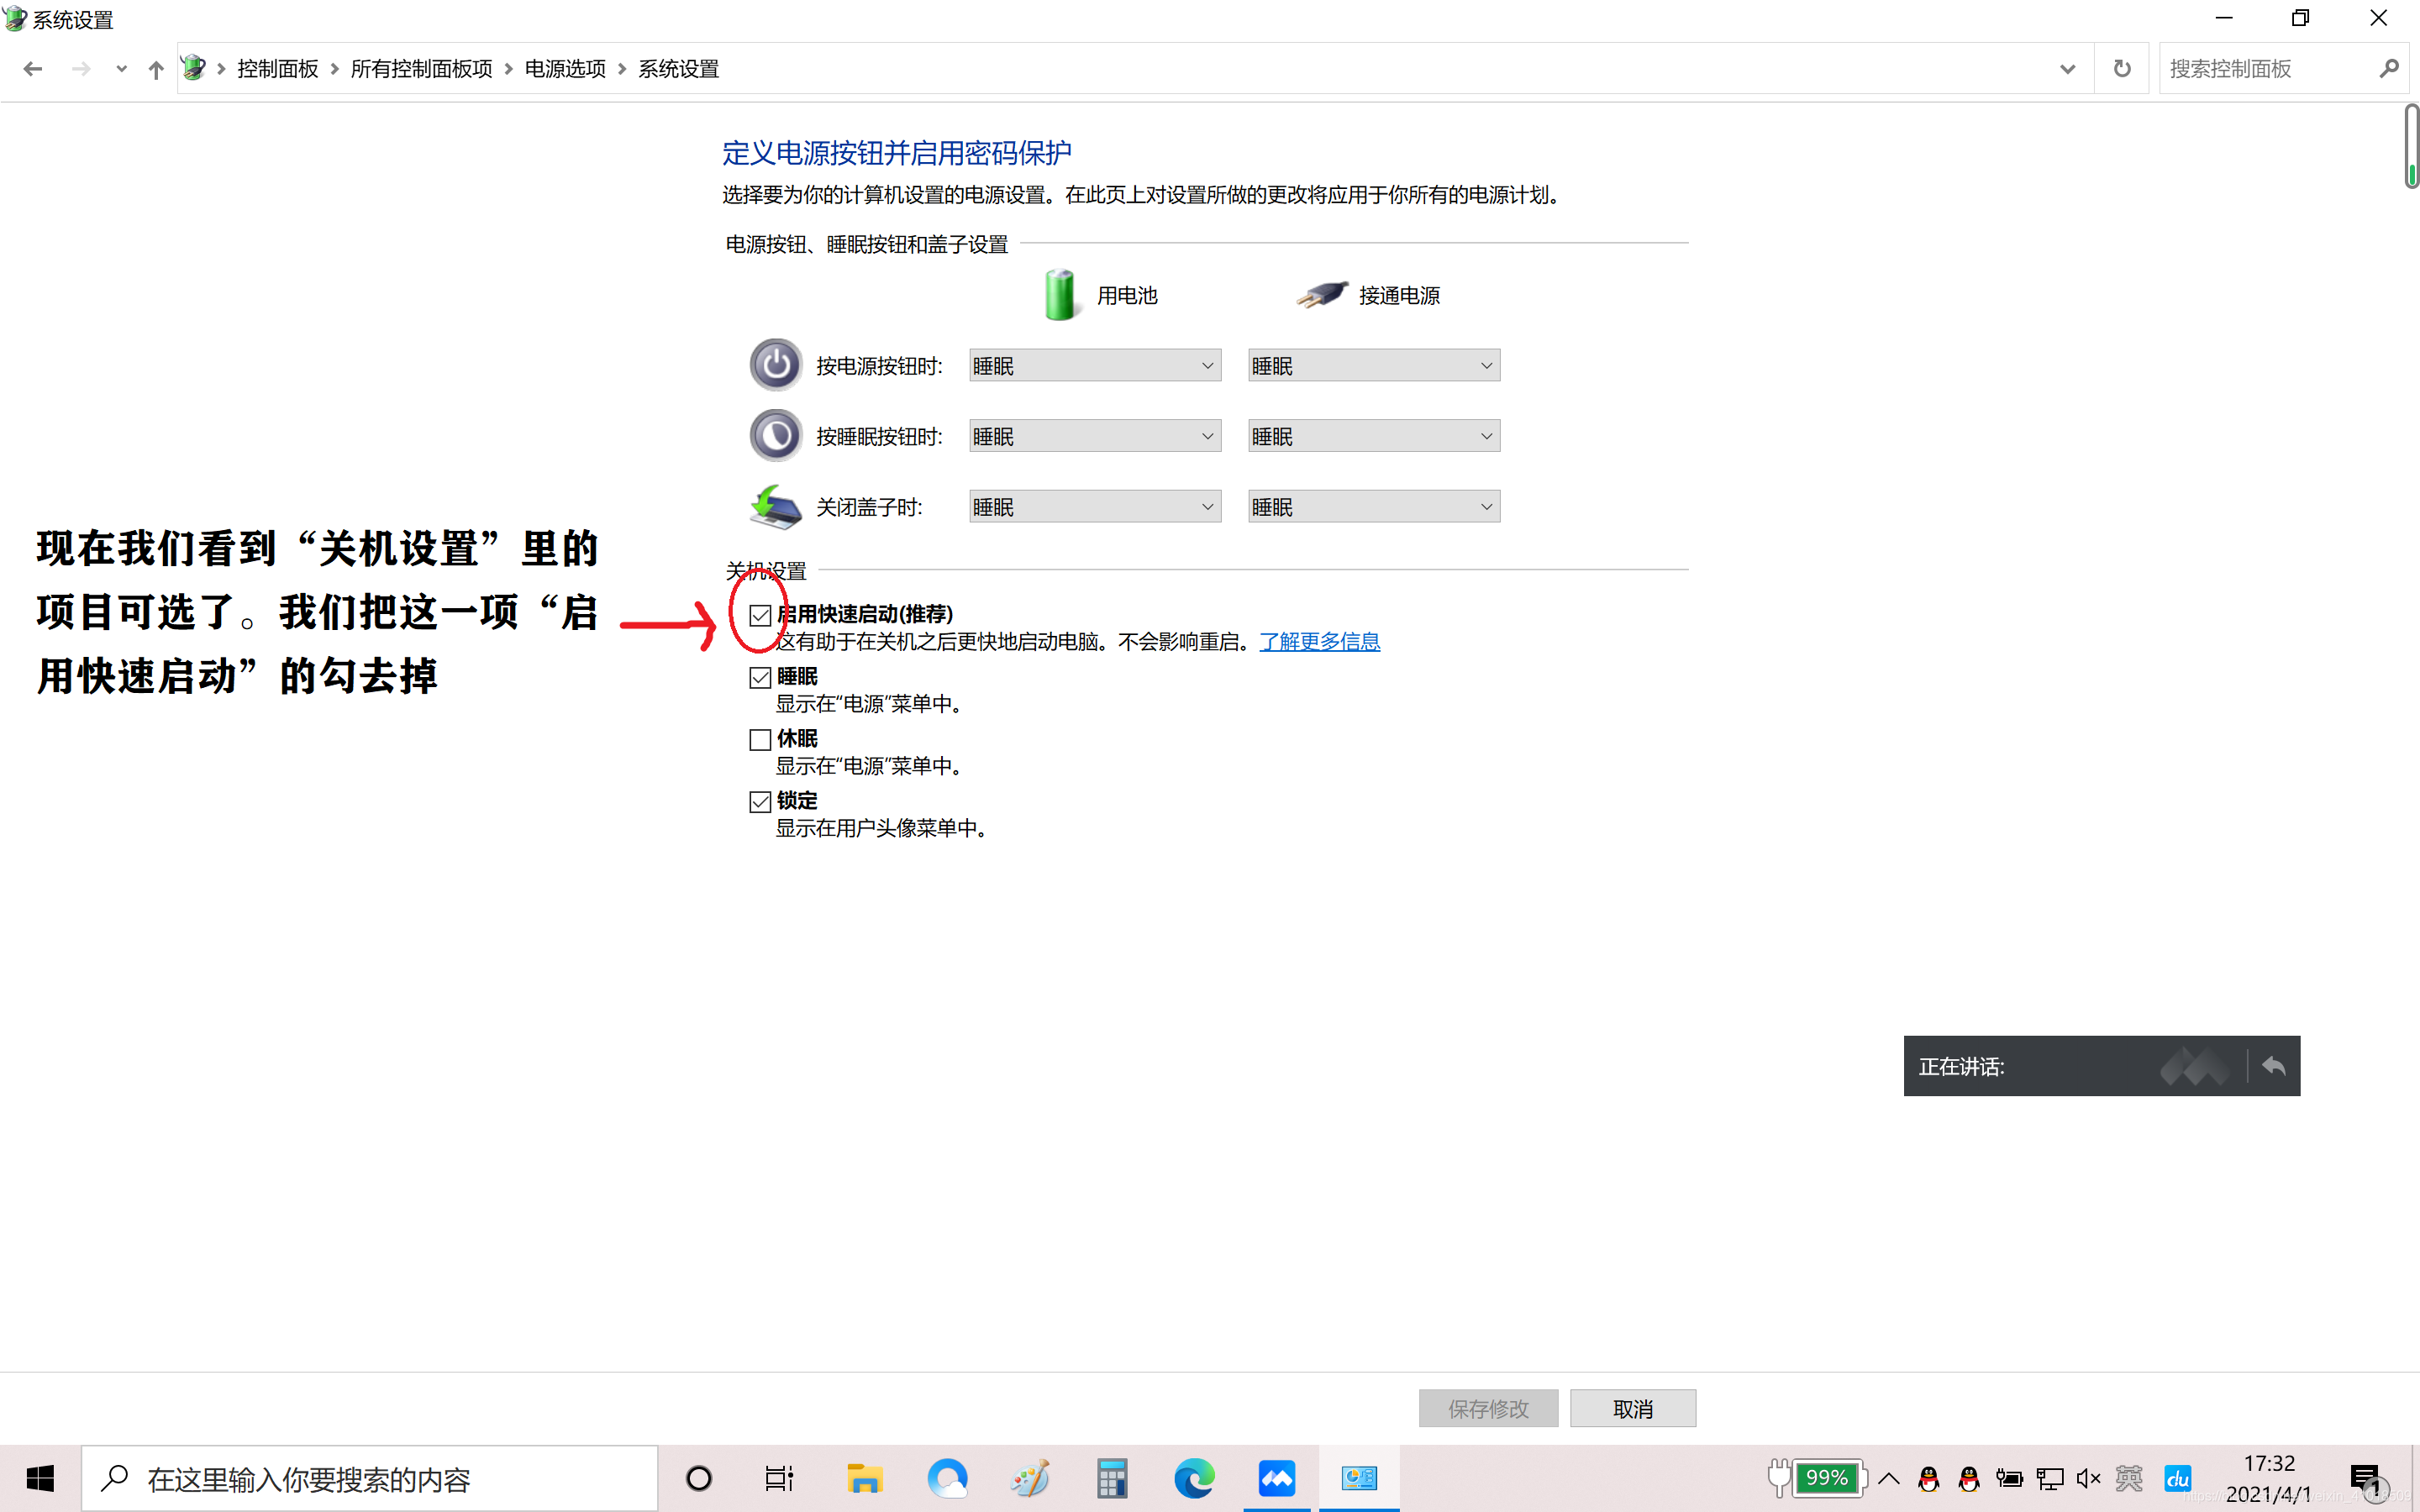Click the refresh icon in the address bar
2420x1512 pixels.
[x=2121, y=69]
